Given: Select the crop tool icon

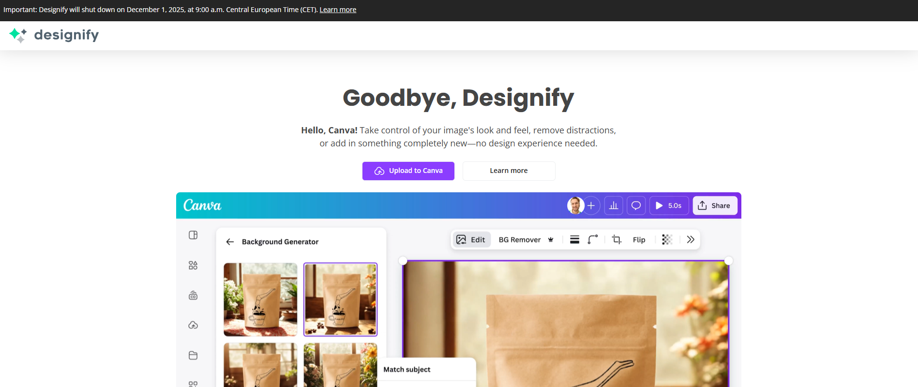Looking at the screenshot, I should [x=617, y=240].
